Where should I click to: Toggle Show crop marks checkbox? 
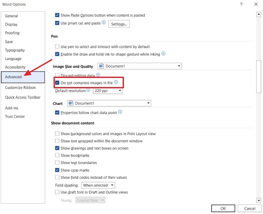[57, 170]
